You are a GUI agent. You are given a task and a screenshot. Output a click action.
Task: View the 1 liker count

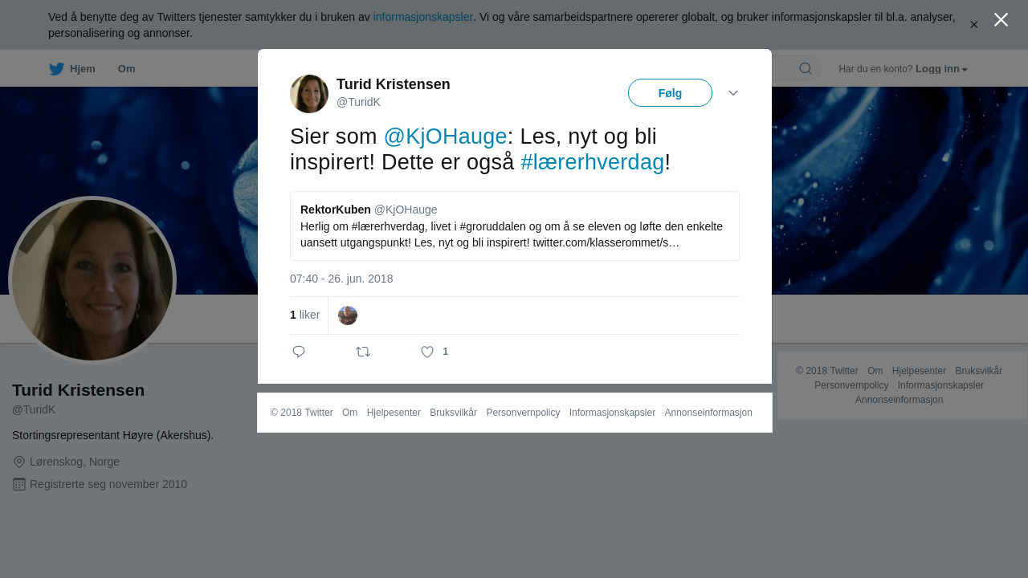point(304,315)
